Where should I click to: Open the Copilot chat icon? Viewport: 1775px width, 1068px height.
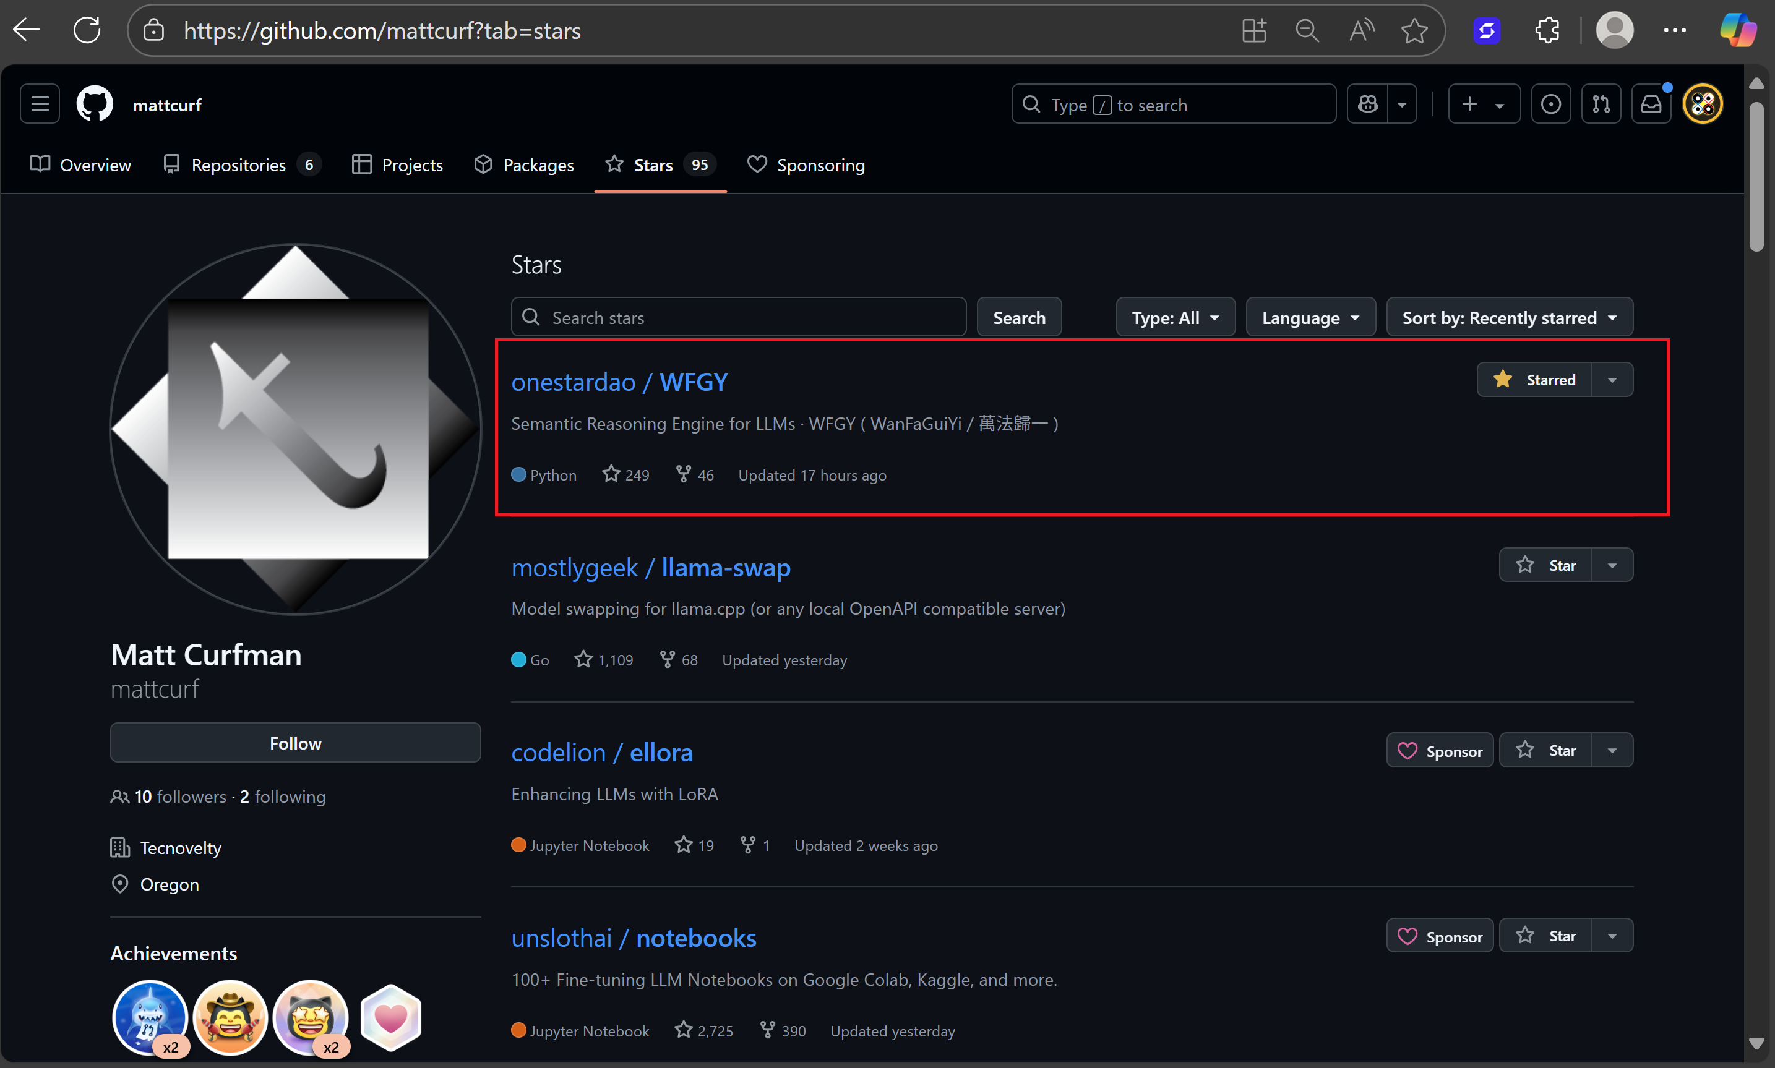click(1367, 105)
